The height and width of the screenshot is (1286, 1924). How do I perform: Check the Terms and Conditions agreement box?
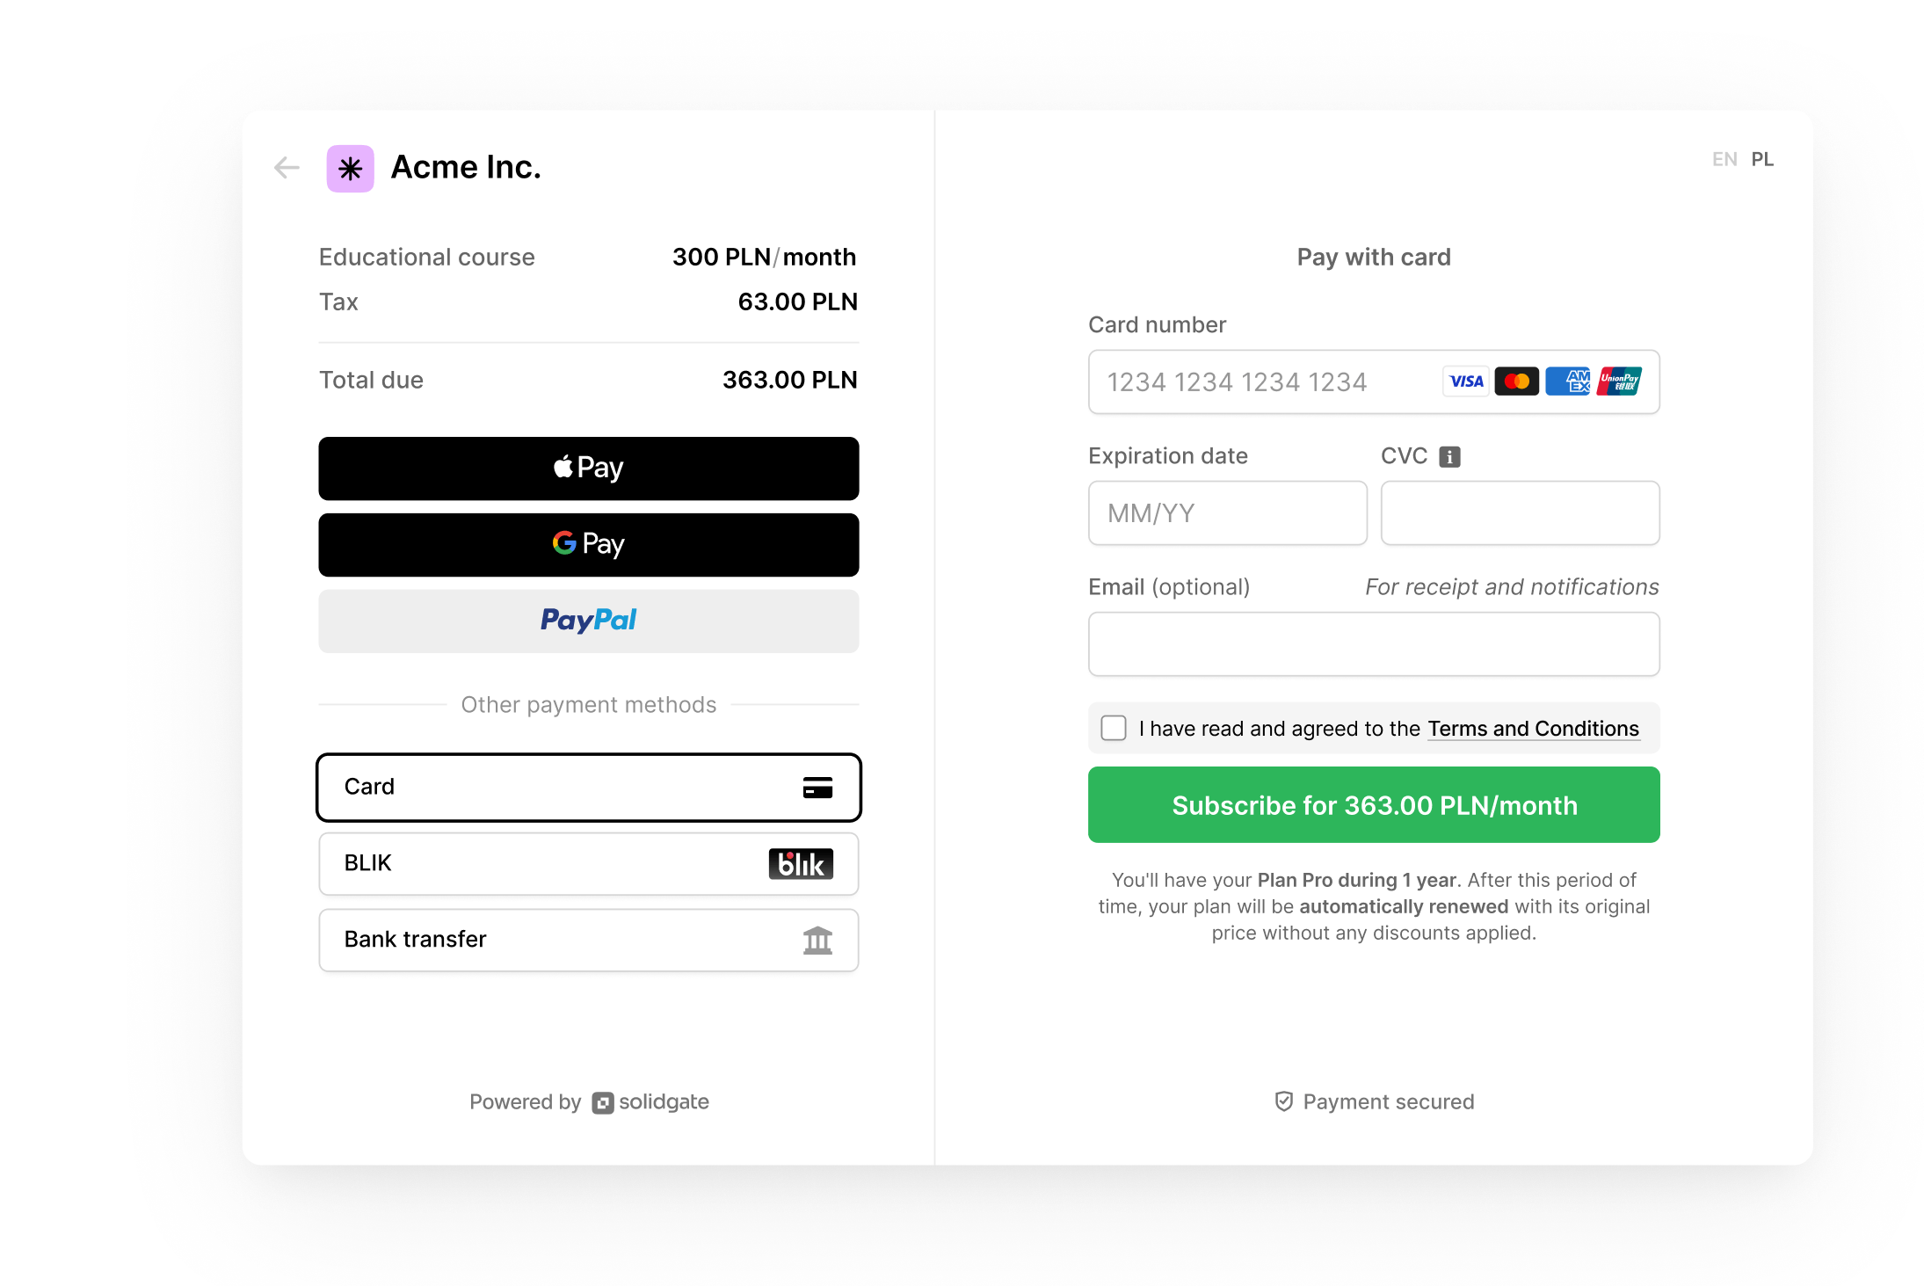tap(1113, 728)
